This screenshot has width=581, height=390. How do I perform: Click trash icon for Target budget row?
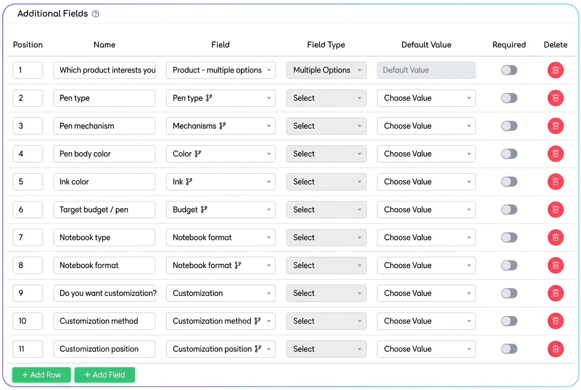pyautogui.click(x=555, y=210)
